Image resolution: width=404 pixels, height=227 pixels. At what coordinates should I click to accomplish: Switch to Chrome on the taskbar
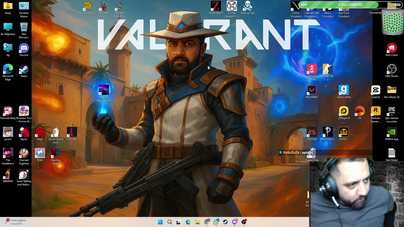[x=207, y=222]
